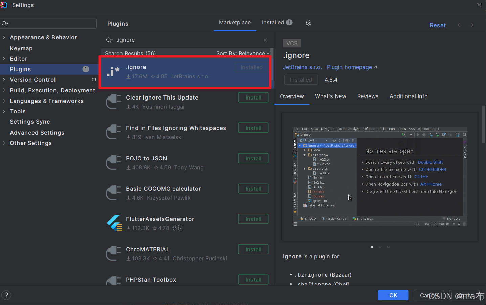Click the VCS category tag
This screenshot has width=486, height=305.
292,43
